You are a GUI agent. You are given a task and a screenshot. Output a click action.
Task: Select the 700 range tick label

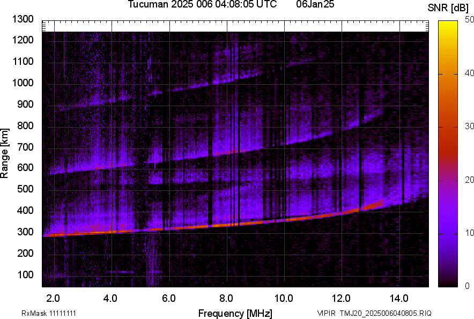25,147
